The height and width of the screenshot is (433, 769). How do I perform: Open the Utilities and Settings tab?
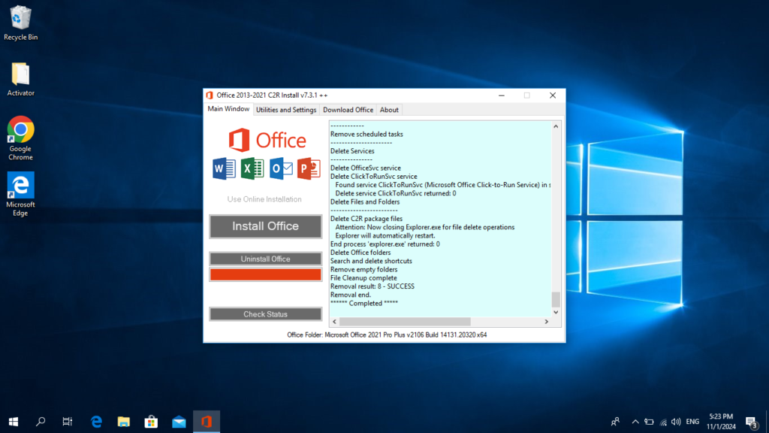pos(286,110)
